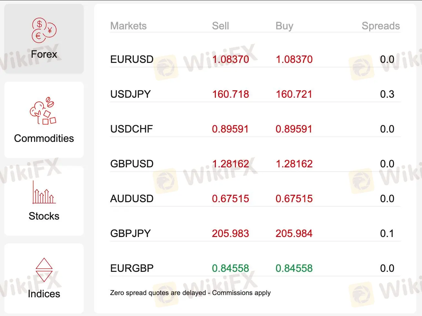Click the Indices triangles icon
This screenshot has width=422, height=316.
coord(44,270)
